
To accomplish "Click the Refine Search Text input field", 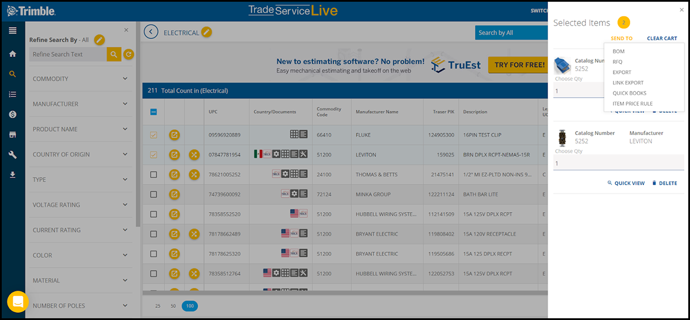I will point(68,55).
